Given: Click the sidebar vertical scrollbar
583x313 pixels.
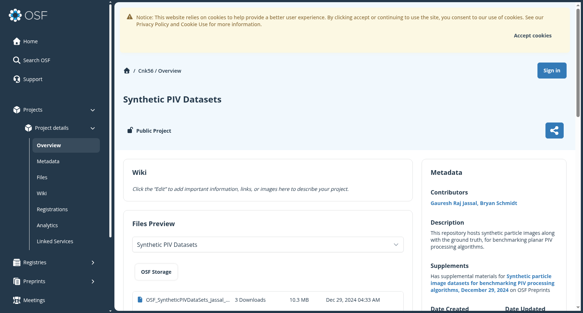Looking at the screenshot, I should 110,121.
